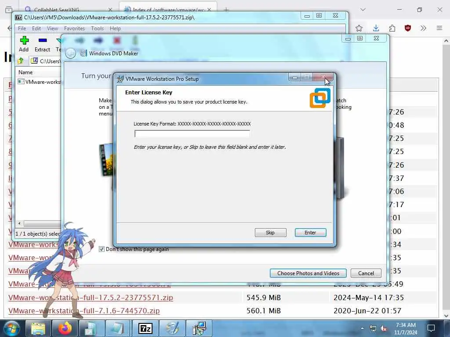Screen dimensions: 450x337
Task: Open Firefox View button left of tabs
Action: pos(9,10)
